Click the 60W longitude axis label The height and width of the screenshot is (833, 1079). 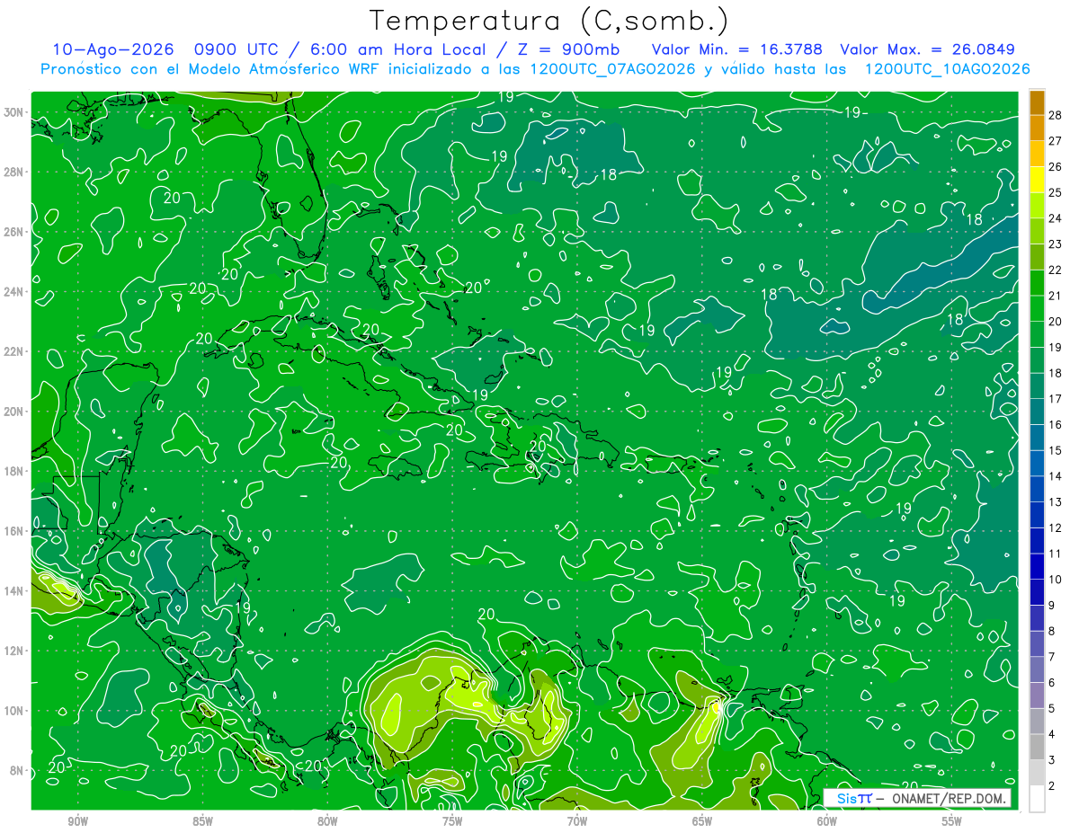pyautogui.click(x=827, y=821)
